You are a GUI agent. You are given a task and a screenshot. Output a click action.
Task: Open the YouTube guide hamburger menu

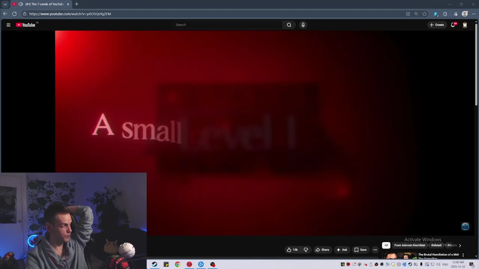[8, 25]
